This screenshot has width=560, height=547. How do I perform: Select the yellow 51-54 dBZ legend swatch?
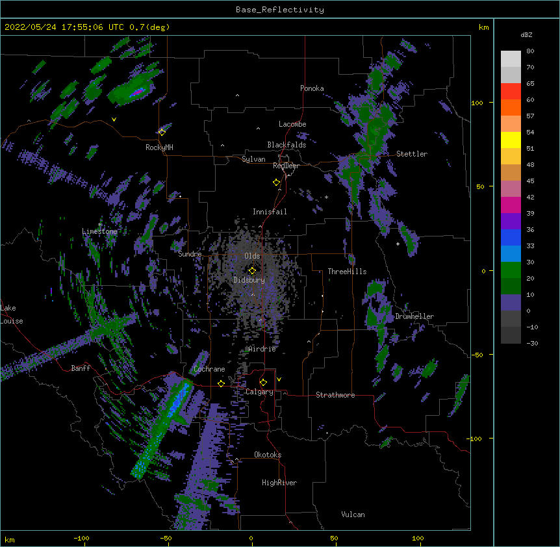511,140
